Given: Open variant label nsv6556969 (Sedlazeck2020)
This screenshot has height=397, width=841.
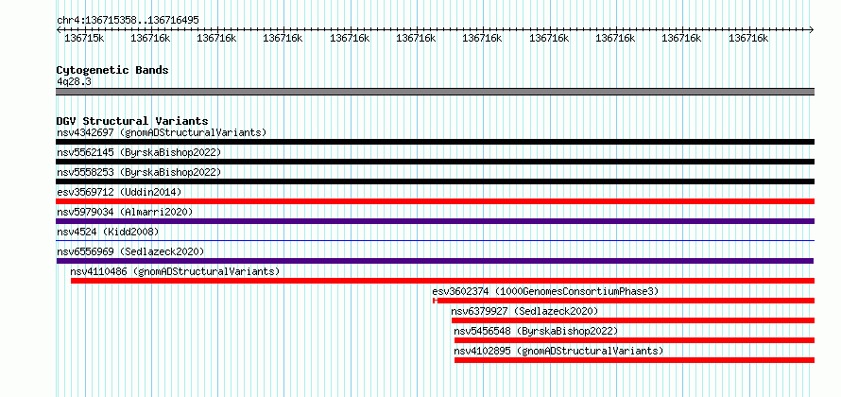Looking at the screenshot, I should (130, 251).
